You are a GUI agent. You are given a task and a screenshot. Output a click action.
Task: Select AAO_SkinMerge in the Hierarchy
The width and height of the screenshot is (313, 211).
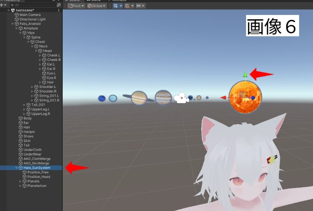coord(31,163)
